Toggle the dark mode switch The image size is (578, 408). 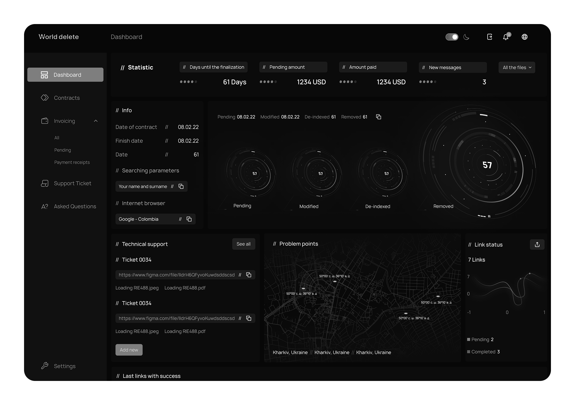pos(452,37)
